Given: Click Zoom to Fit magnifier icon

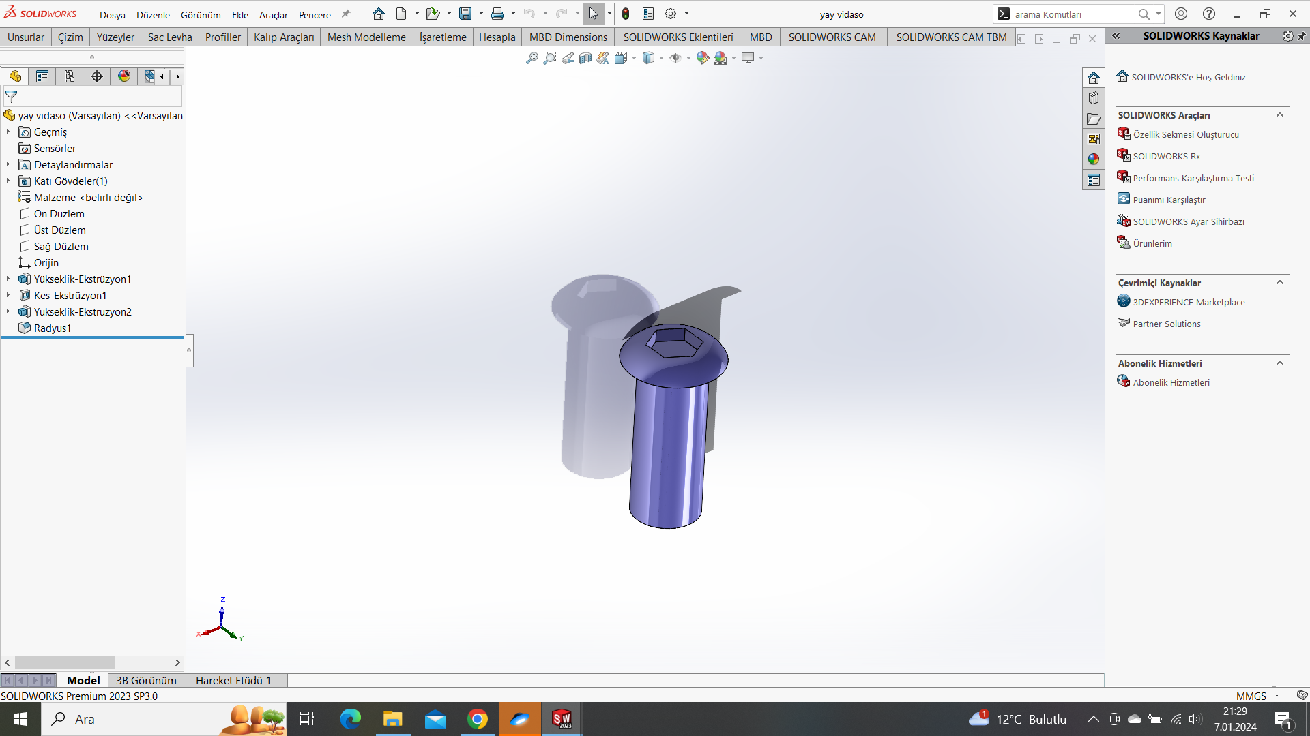Looking at the screenshot, I should coord(532,59).
